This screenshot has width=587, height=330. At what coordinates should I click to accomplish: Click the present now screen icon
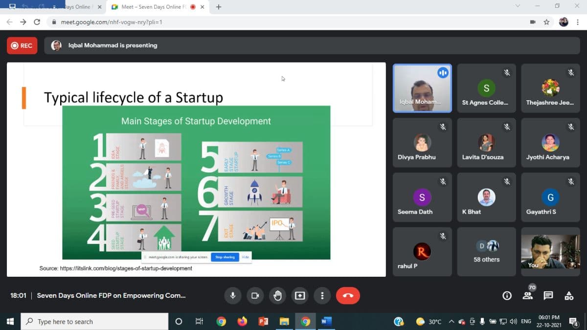[300, 295]
